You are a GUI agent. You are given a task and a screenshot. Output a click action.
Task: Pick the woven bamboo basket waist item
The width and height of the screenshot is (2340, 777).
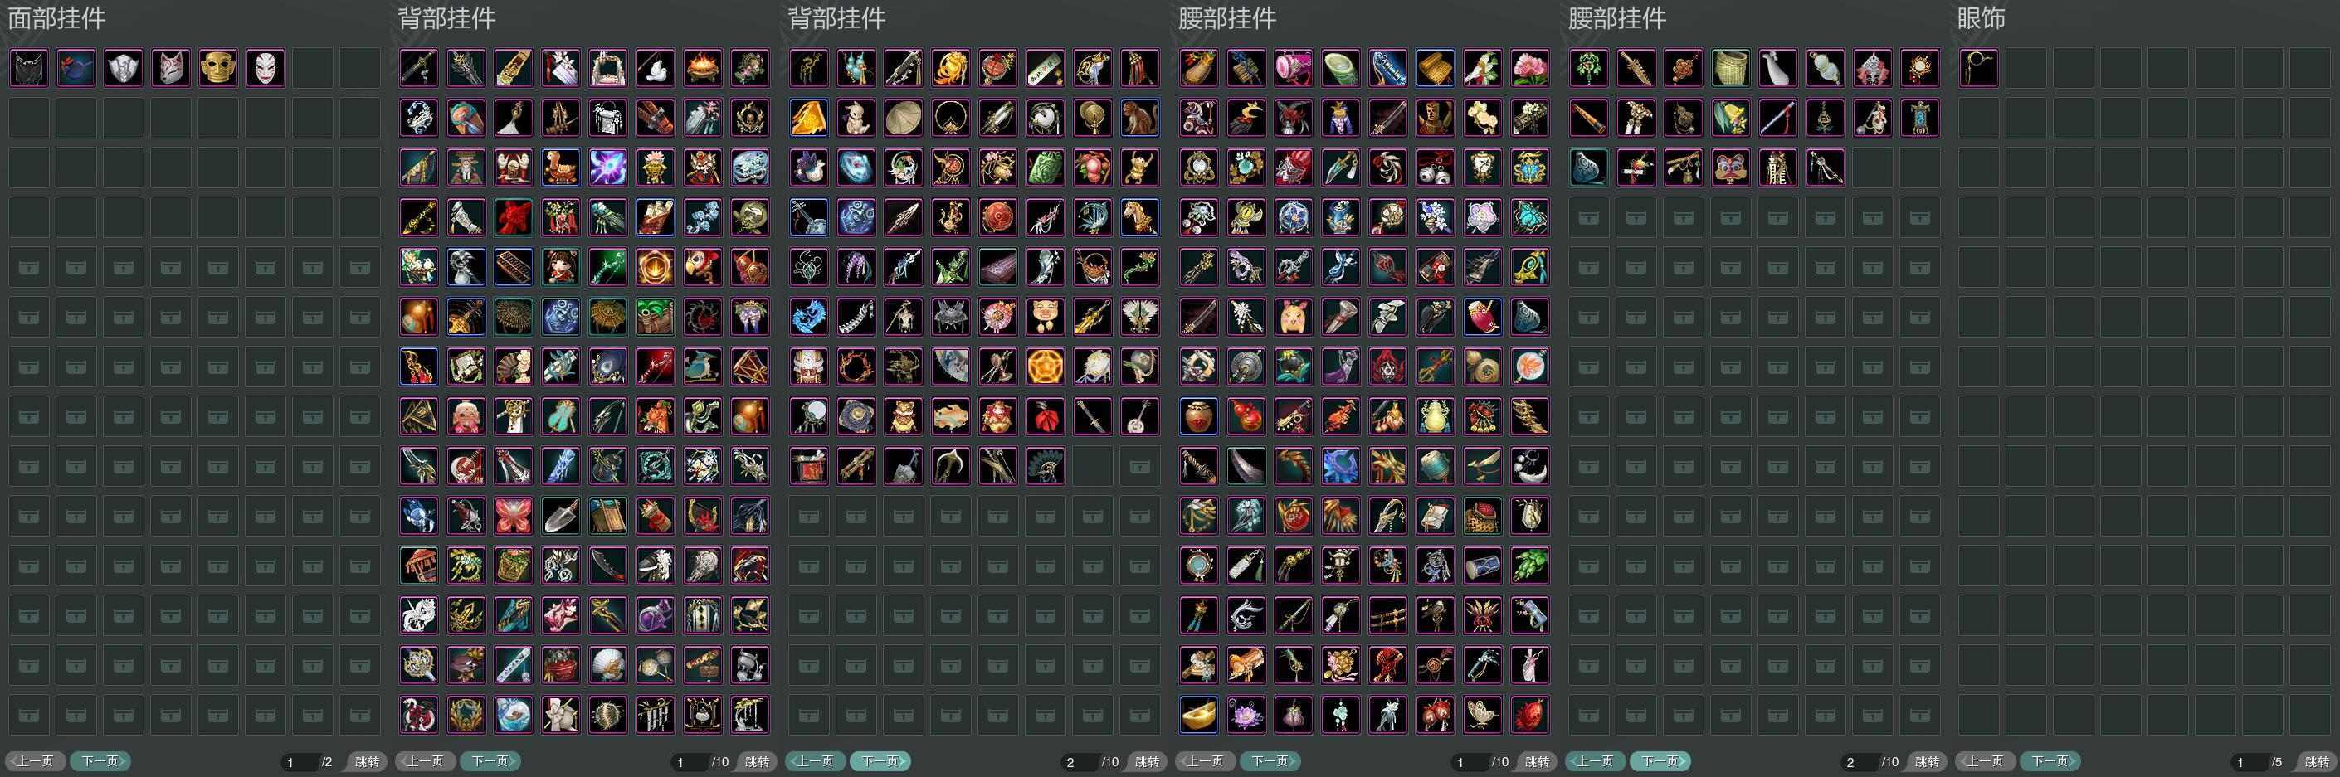click(1730, 68)
